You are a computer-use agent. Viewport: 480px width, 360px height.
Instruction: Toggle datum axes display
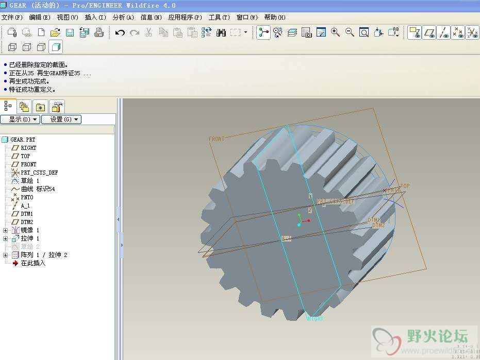click(x=443, y=32)
